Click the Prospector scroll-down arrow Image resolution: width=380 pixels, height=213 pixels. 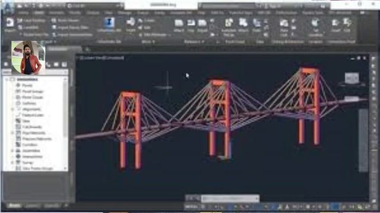pyautogui.click(x=65, y=168)
